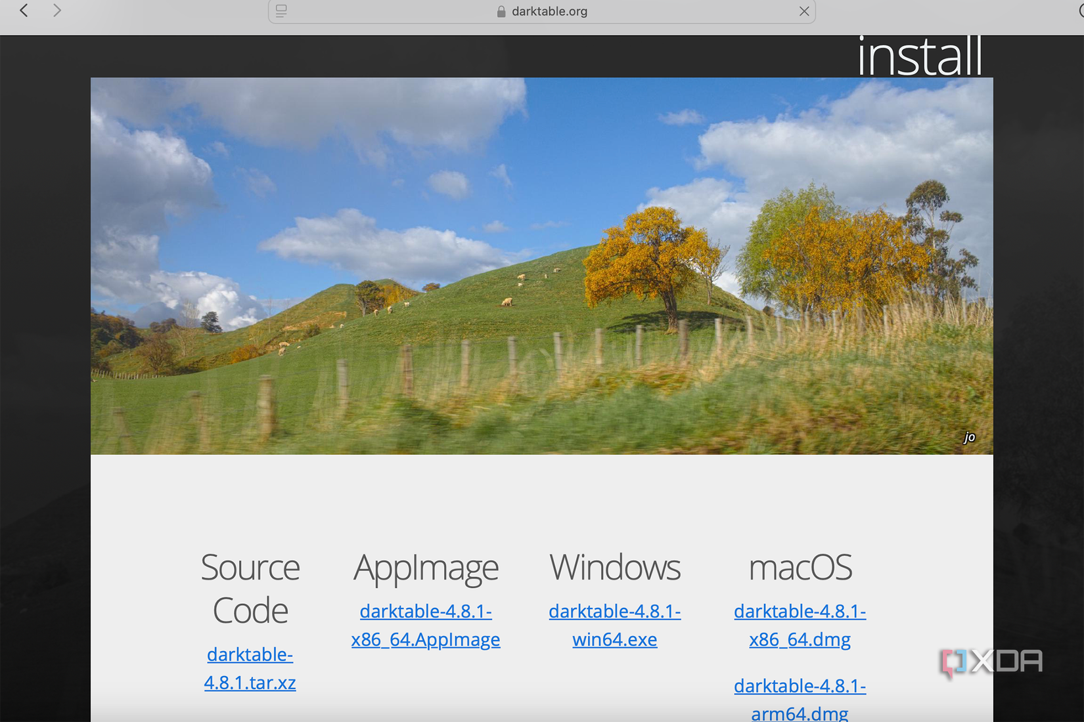The image size is (1084, 722).
Task: Click the hillside landscape hero photo
Action: 542,266
